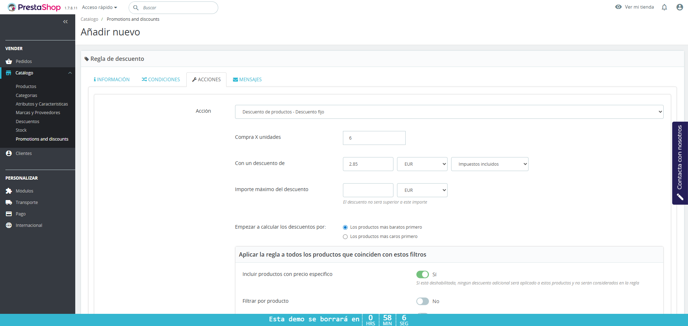Image resolution: width=688 pixels, height=326 pixels.
Task: Open notifications bell
Action: [664, 7]
